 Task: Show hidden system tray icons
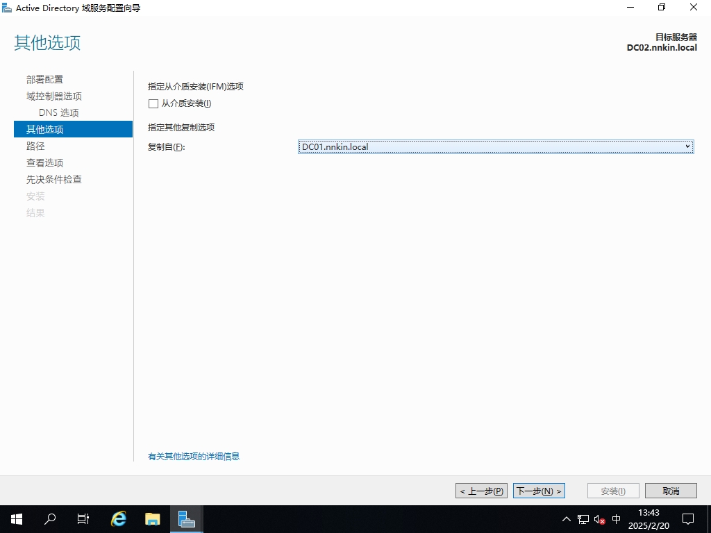[x=567, y=519]
